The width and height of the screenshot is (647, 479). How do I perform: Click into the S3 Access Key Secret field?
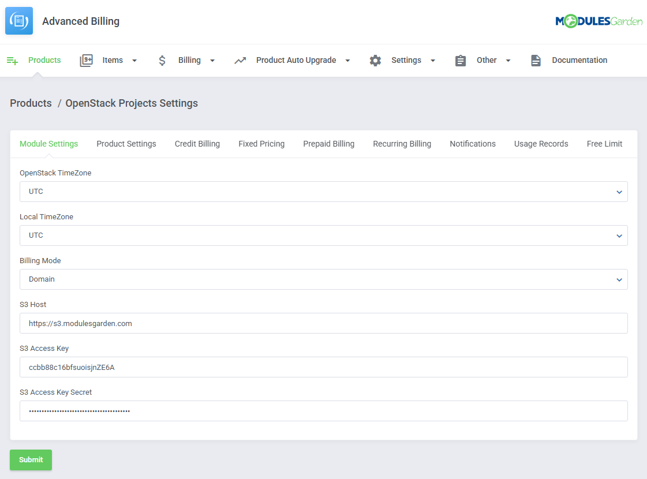[x=323, y=411]
